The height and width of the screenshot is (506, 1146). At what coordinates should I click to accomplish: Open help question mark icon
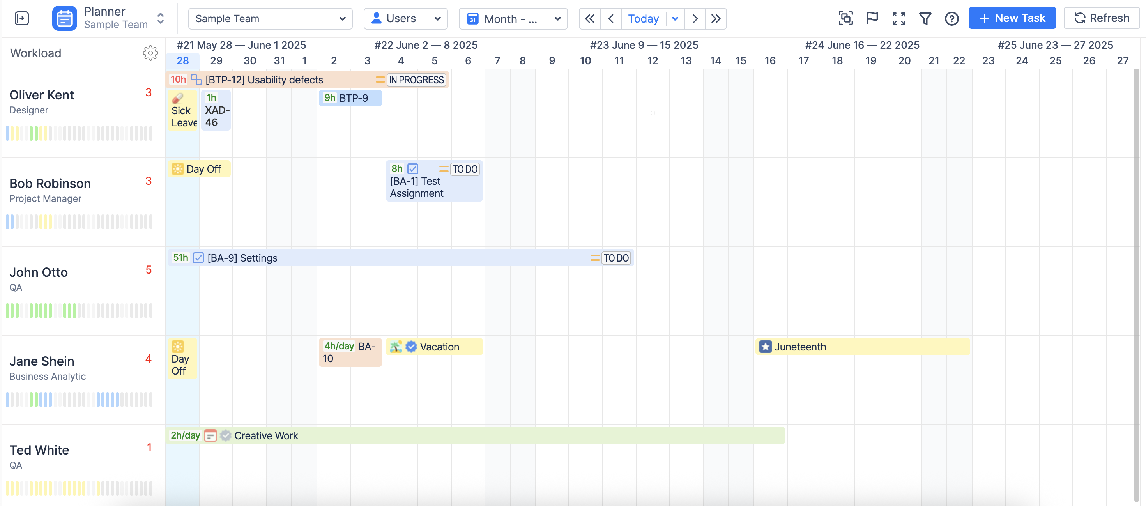951,19
